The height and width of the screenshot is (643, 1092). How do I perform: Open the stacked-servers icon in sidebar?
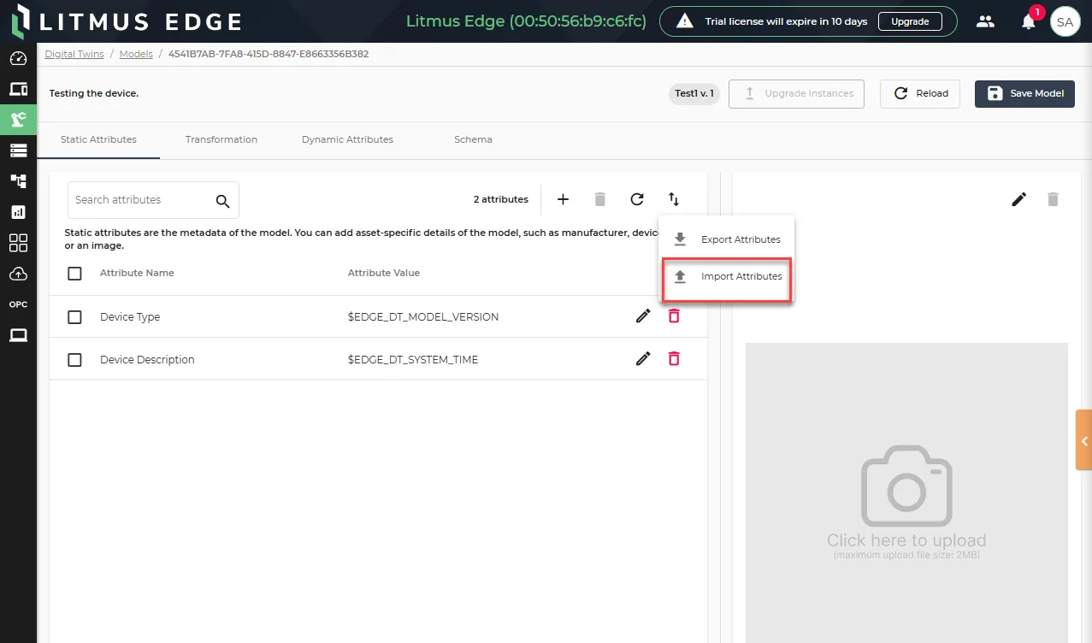coord(18,150)
